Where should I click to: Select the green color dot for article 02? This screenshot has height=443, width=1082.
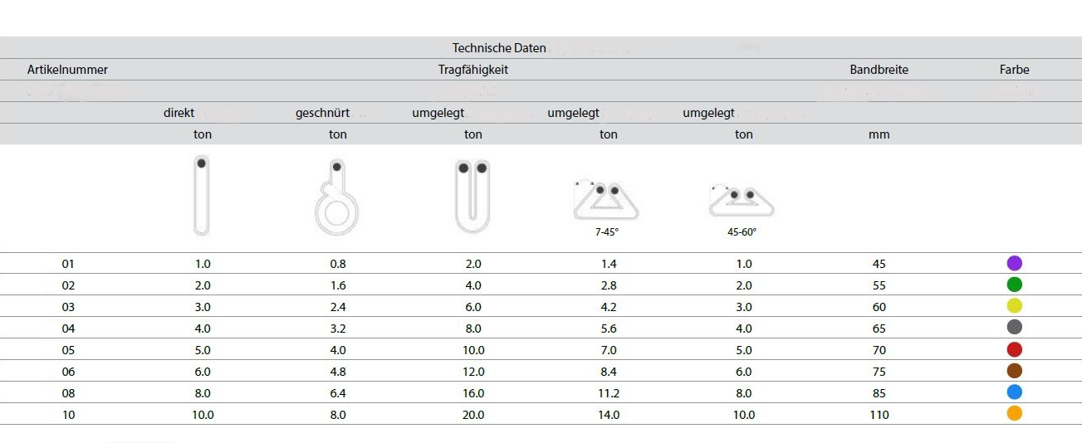pos(1014,285)
